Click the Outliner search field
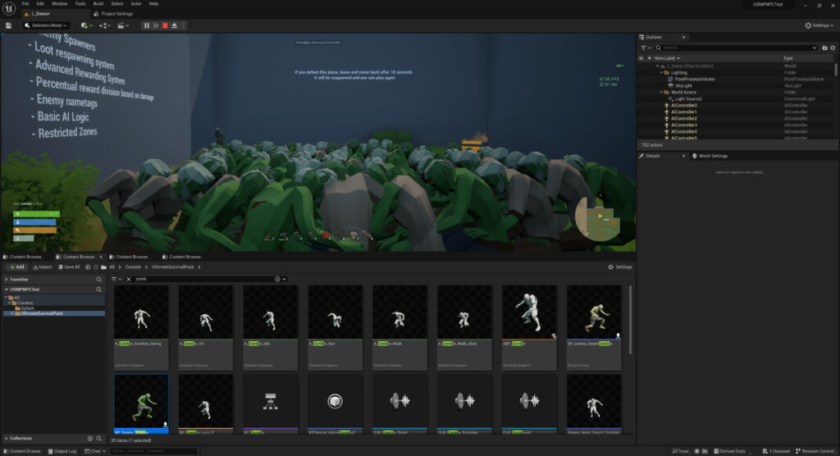The height and width of the screenshot is (456, 840). click(x=737, y=48)
